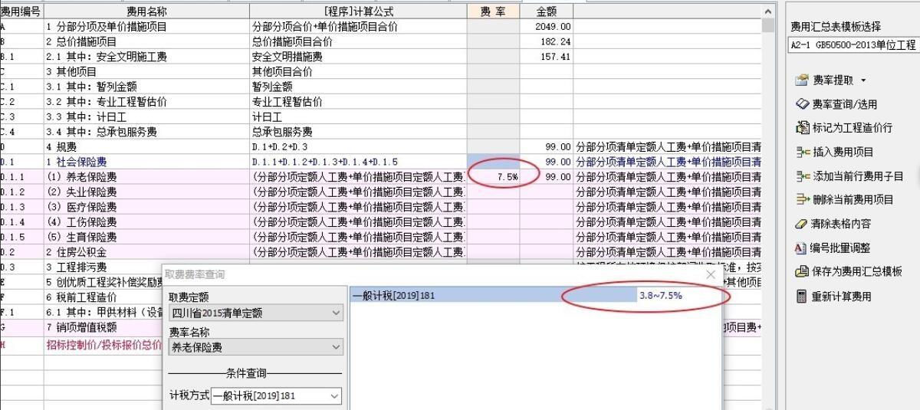Click the 费率提取 button label
Screen dimensions: 920x410
click(x=833, y=80)
